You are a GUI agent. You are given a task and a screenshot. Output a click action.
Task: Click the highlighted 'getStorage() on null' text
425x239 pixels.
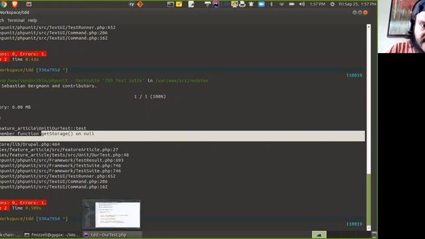click(x=68, y=133)
